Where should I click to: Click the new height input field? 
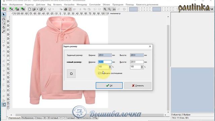(137, 62)
